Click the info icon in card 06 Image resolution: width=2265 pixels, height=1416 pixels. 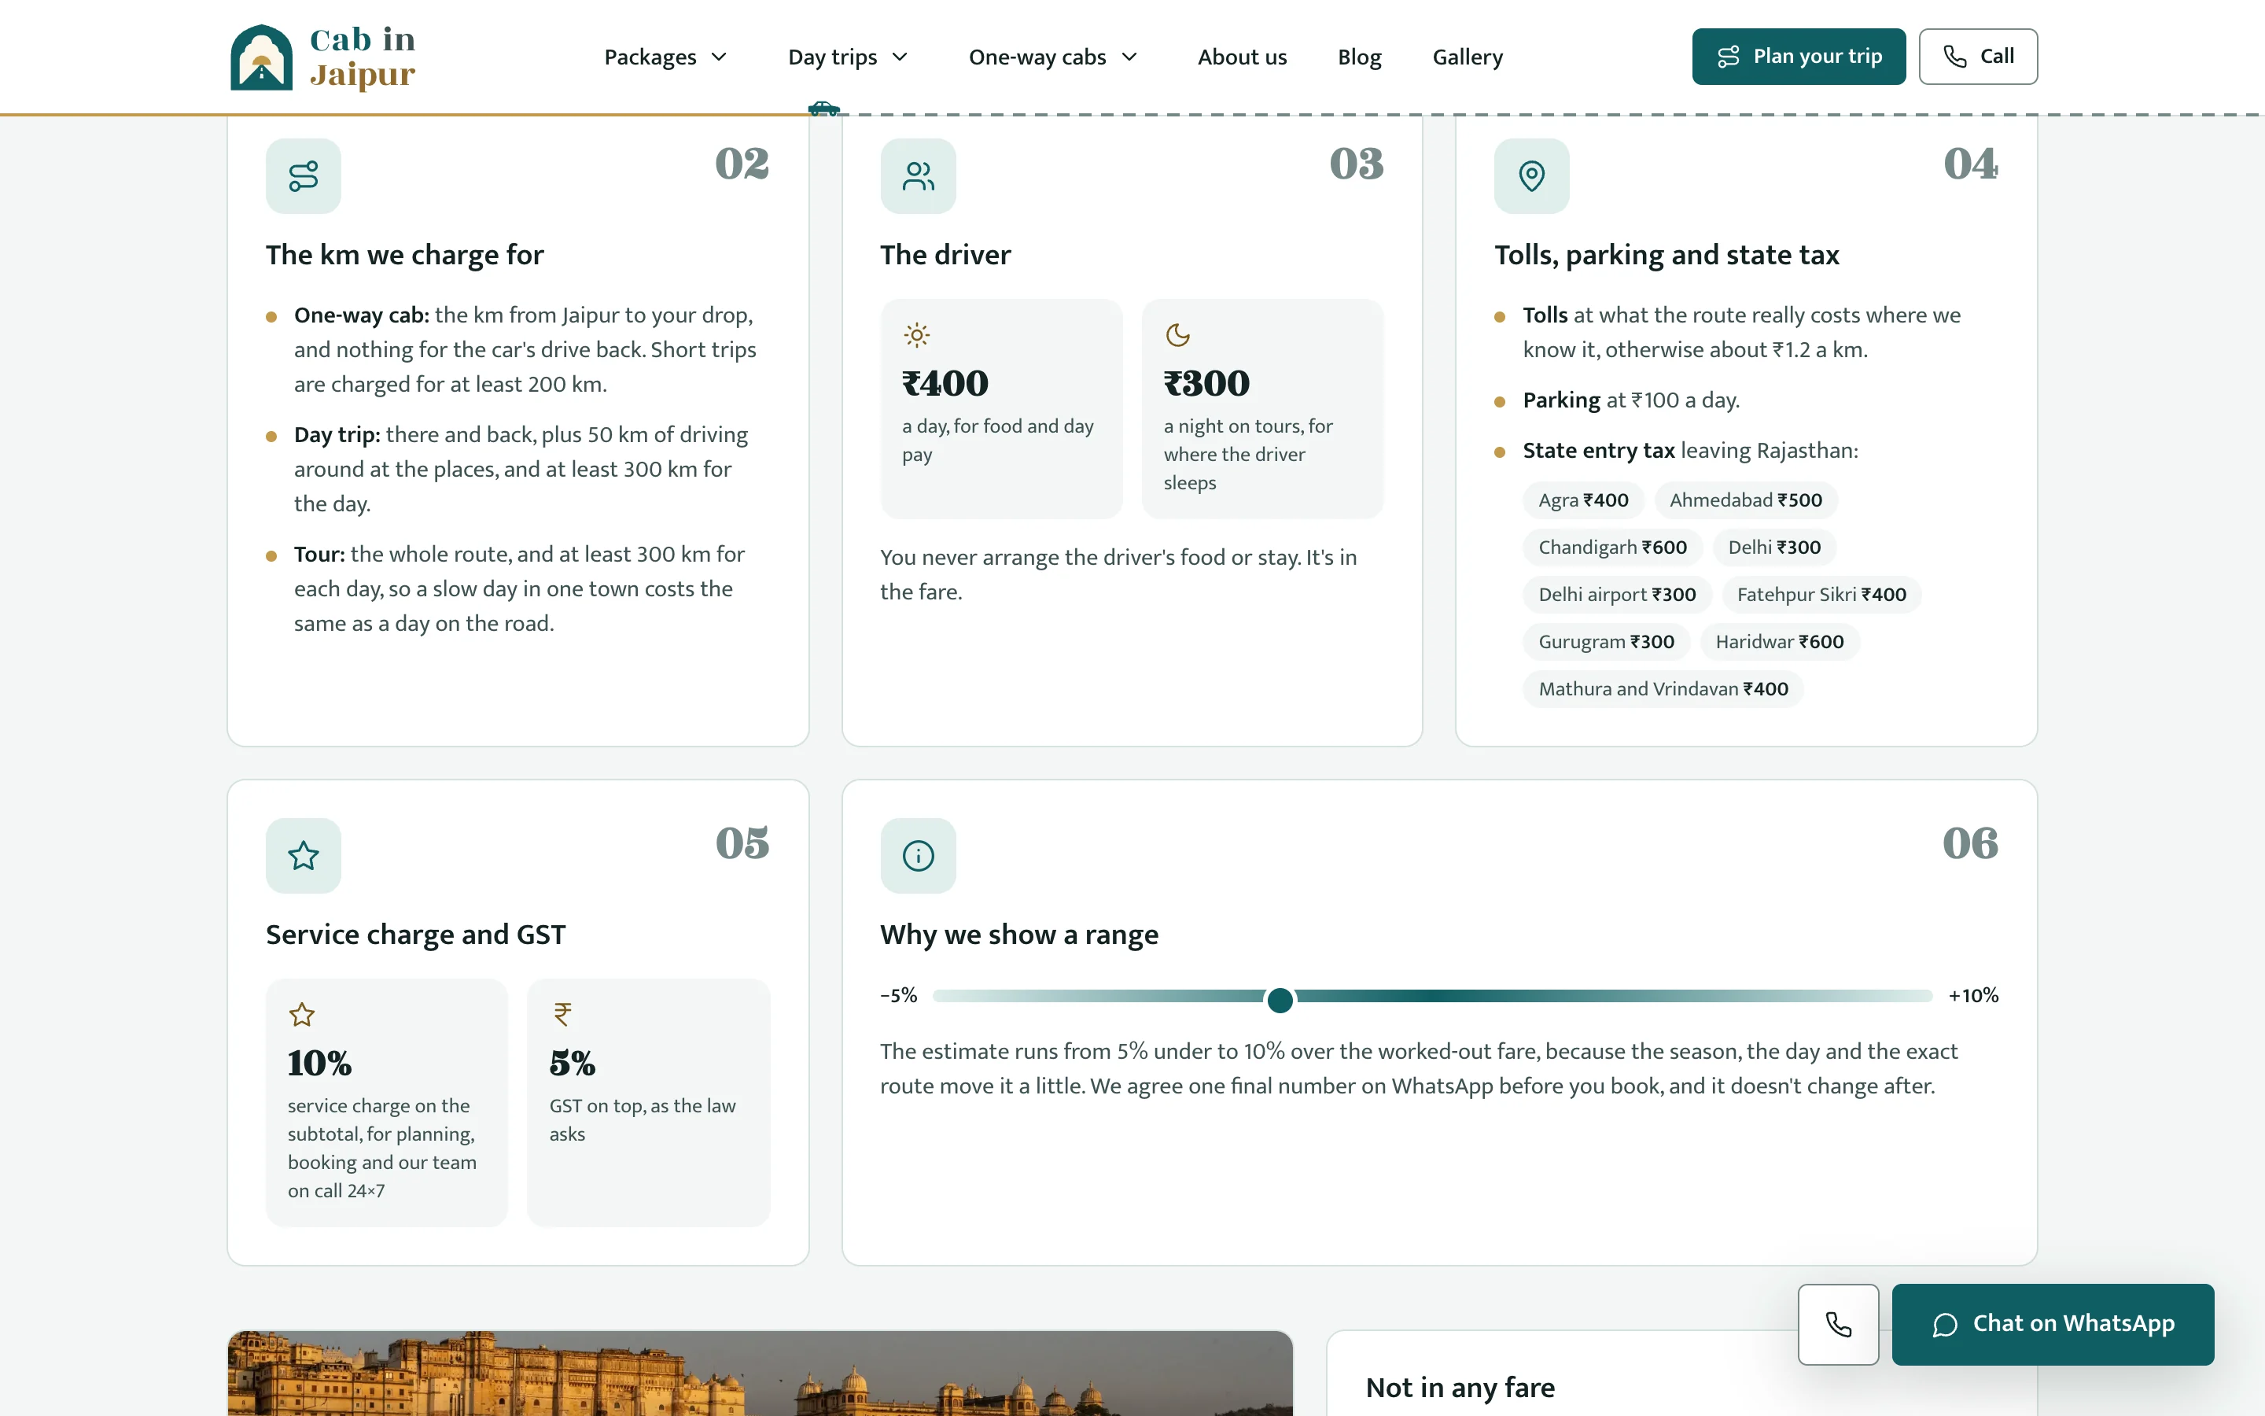pyautogui.click(x=918, y=856)
